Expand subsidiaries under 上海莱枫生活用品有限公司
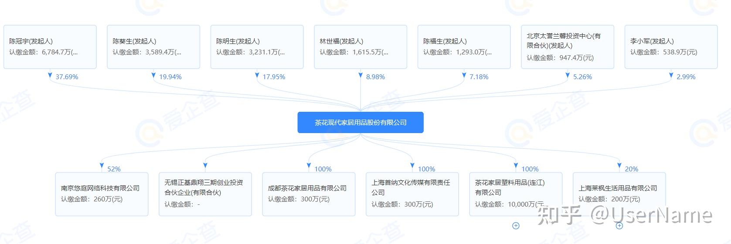Screen dimensions: 731x244 tap(619, 226)
